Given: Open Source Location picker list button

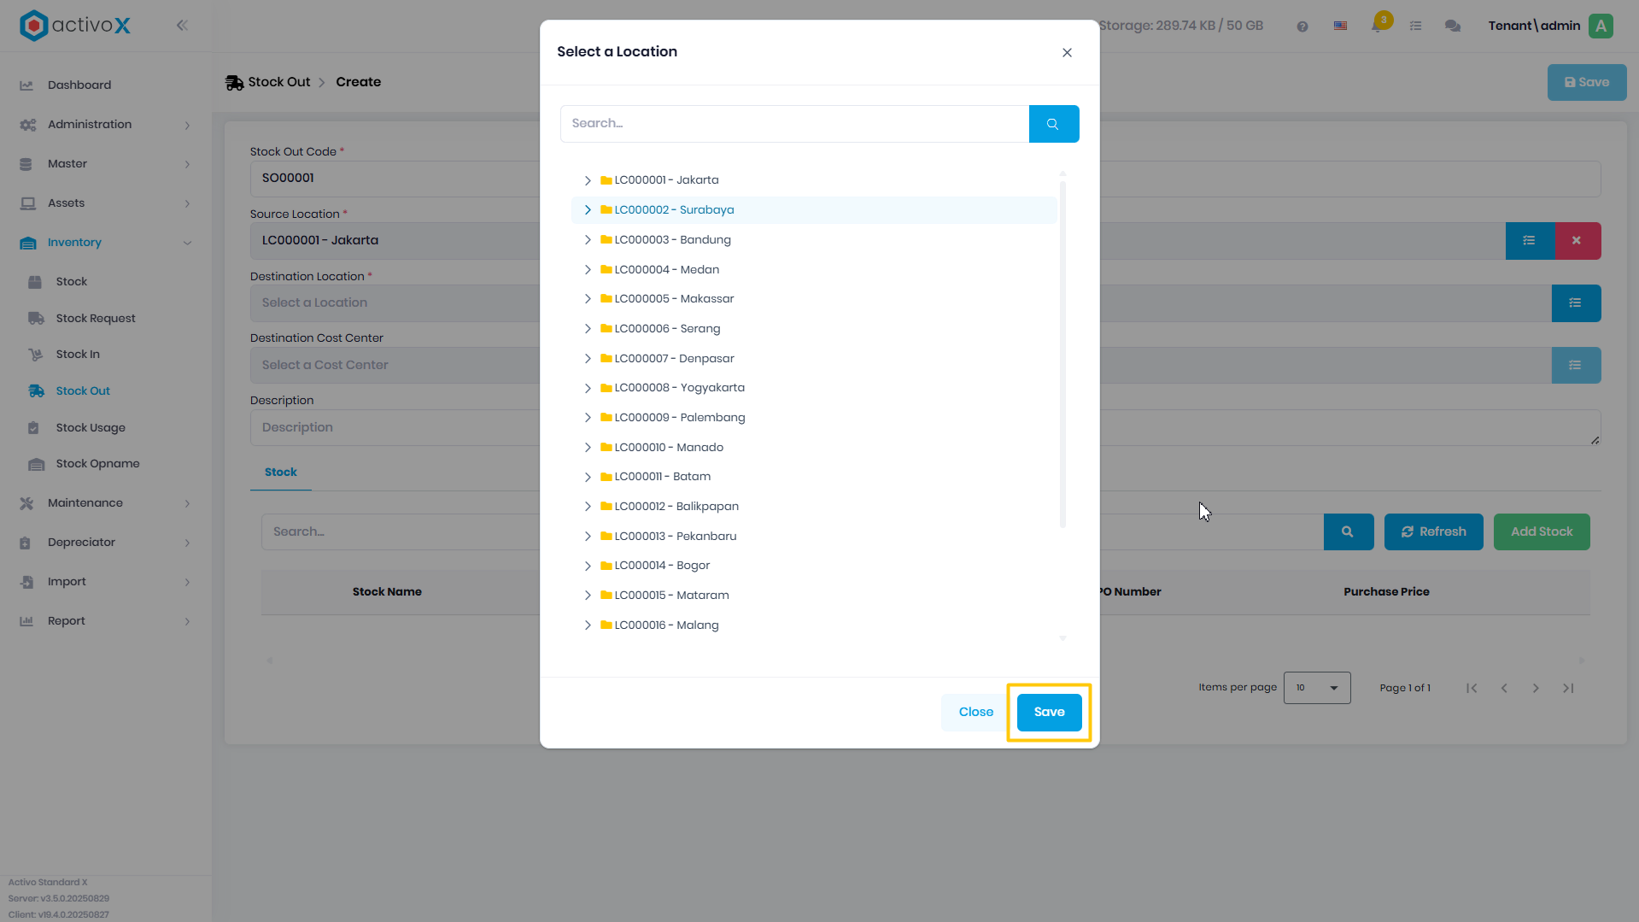Looking at the screenshot, I should (x=1530, y=241).
